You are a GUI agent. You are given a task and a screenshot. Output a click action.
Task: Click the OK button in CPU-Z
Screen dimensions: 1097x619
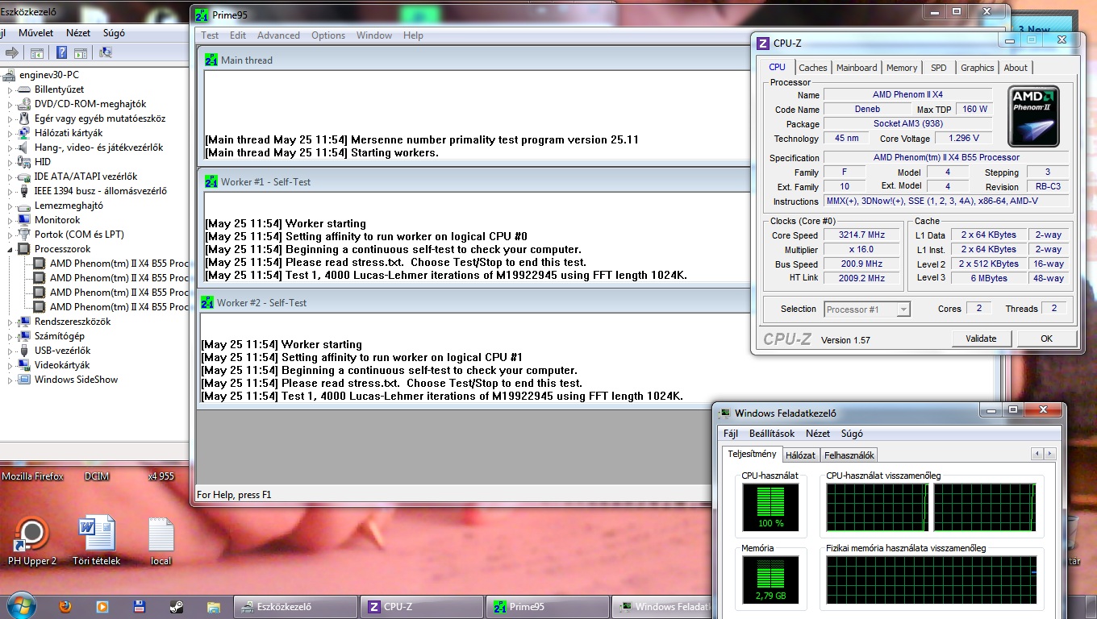[x=1046, y=339]
